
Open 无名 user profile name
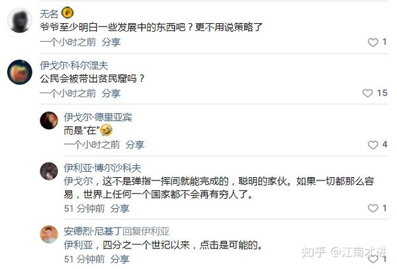pos(49,14)
